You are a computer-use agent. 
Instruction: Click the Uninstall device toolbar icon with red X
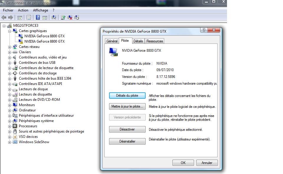(x=70, y=18)
